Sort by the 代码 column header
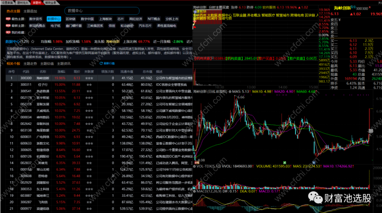Screen dimensions: 382x213 tap(26, 72)
